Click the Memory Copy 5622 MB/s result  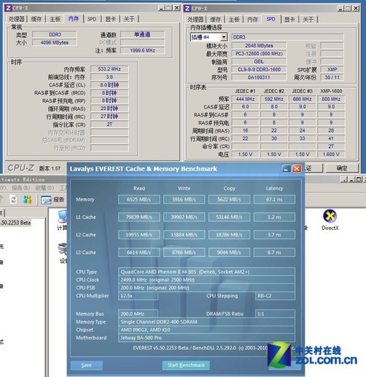pyautogui.click(x=229, y=199)
